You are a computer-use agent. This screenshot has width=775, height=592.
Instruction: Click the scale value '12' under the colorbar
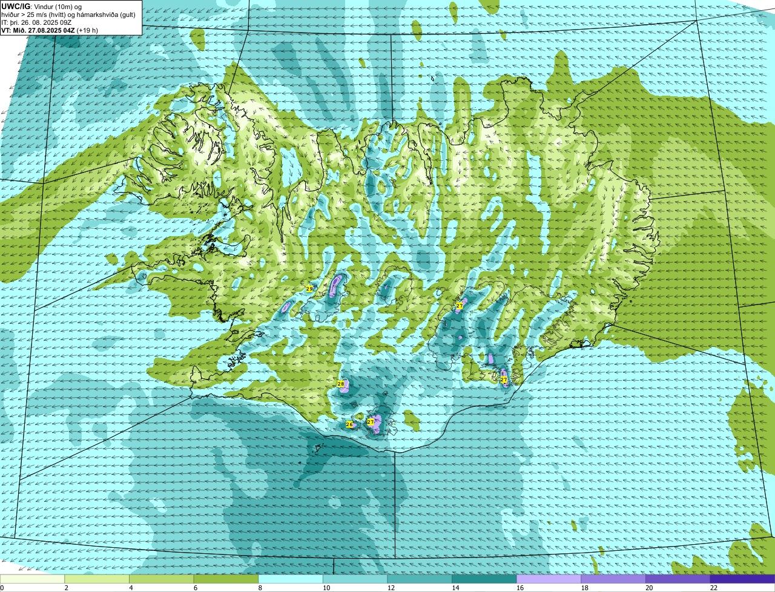pyautogui.click(x=391, y=588)
